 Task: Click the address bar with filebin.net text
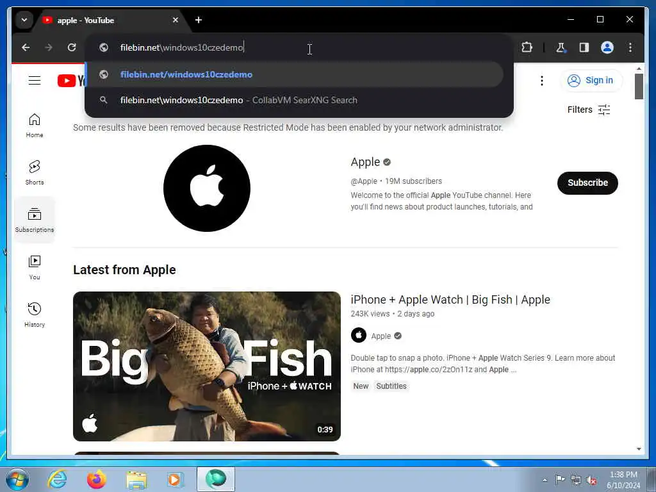click(299, 47)
